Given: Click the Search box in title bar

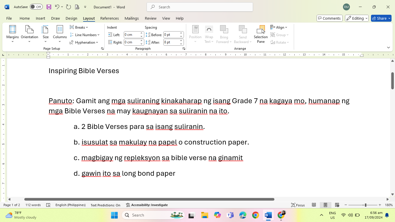Looking at the screenshot, I should 200,7.
